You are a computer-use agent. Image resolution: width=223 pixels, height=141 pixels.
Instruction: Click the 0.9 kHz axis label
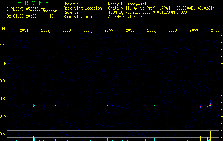[3, 81]
